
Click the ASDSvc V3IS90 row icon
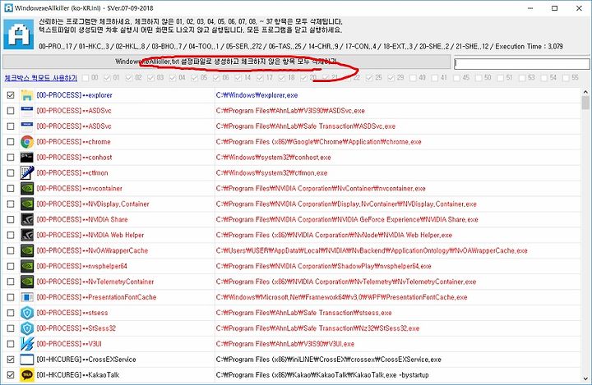click(x=27, y=111)
